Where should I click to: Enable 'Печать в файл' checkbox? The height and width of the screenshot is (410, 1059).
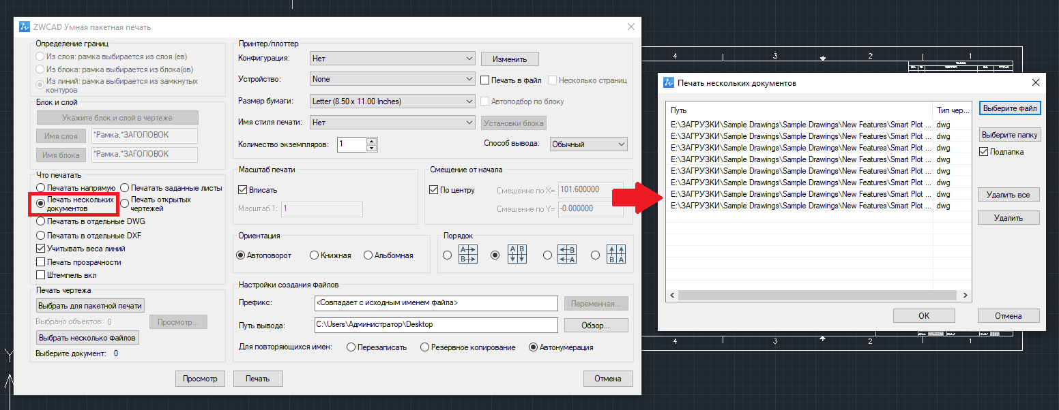[486, 80]
